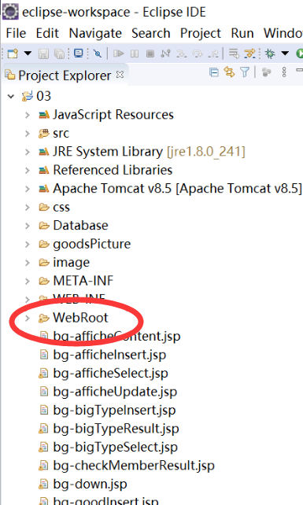The width and height of the screenshot is (303, 505).
Task: Open the Project Explorer View Menu dots
Action: (x=284, y=72)
